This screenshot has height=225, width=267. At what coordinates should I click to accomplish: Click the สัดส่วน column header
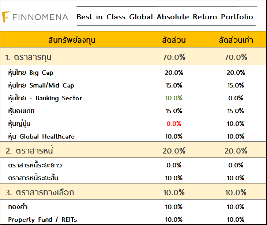[x=174, y=40]
